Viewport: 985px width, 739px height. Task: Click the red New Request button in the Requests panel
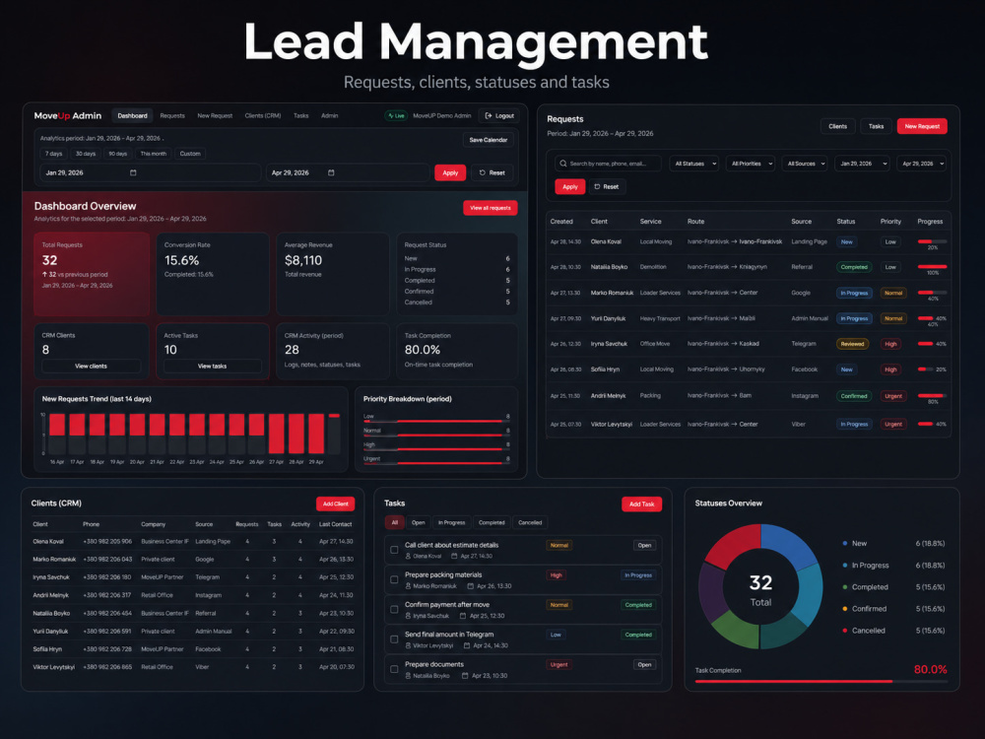pyautogui.click(x=922, y=126)
